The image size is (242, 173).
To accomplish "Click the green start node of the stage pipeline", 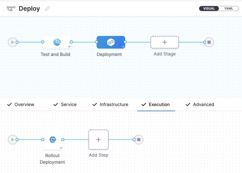I will coord(12,42).
